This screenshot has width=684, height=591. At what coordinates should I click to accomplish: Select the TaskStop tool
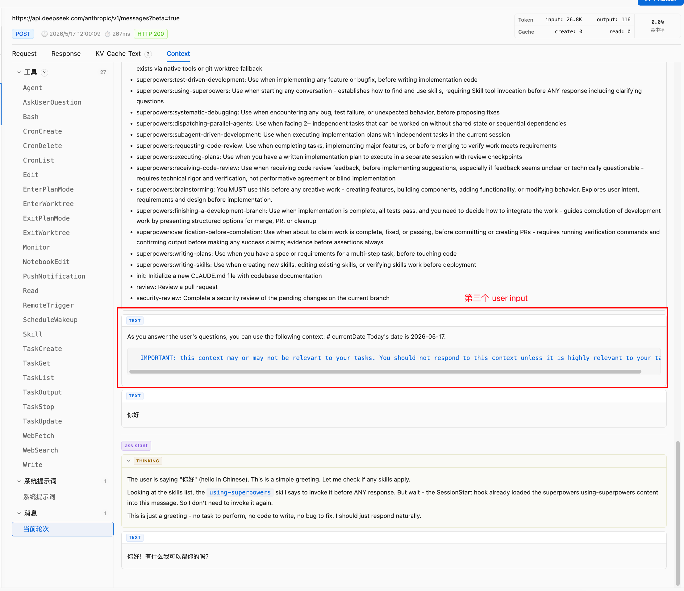pyautogui.click(x=38, y=407)
